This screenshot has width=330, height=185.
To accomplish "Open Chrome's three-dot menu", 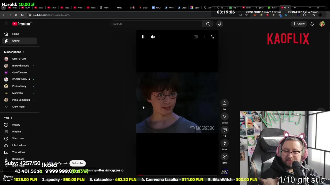I will [326, 15].
